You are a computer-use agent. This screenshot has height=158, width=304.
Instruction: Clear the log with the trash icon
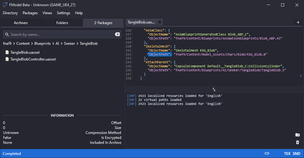coord(297,142)
